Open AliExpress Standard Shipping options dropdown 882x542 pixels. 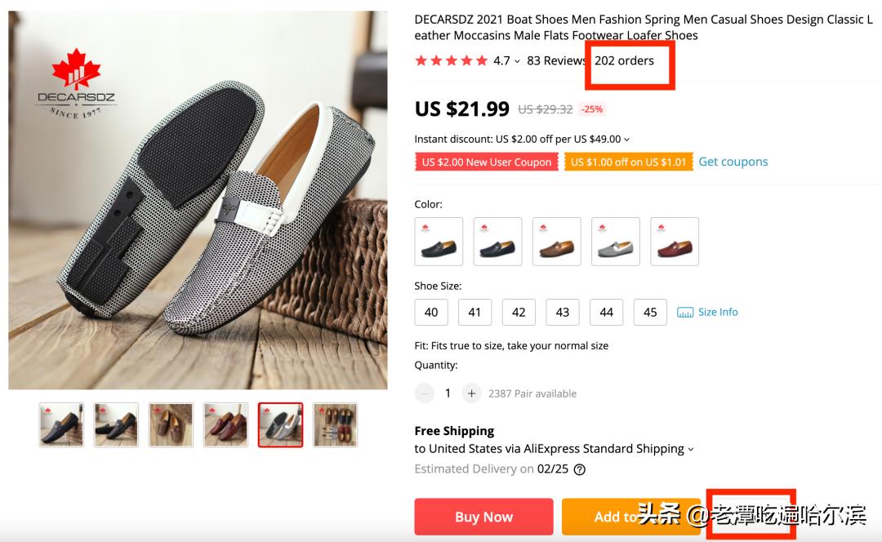tap(690, 449)
